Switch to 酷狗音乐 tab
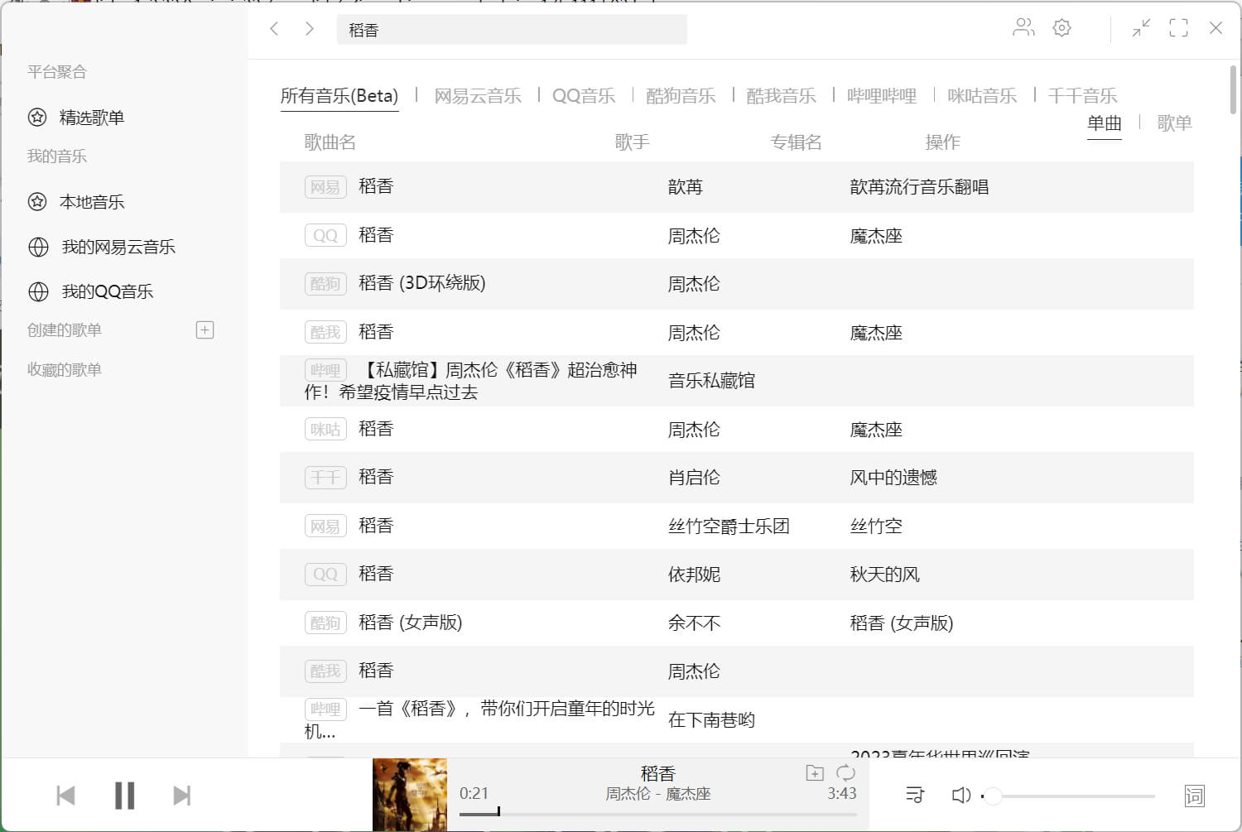The image size is (1242, 832). tap(681, 96)
